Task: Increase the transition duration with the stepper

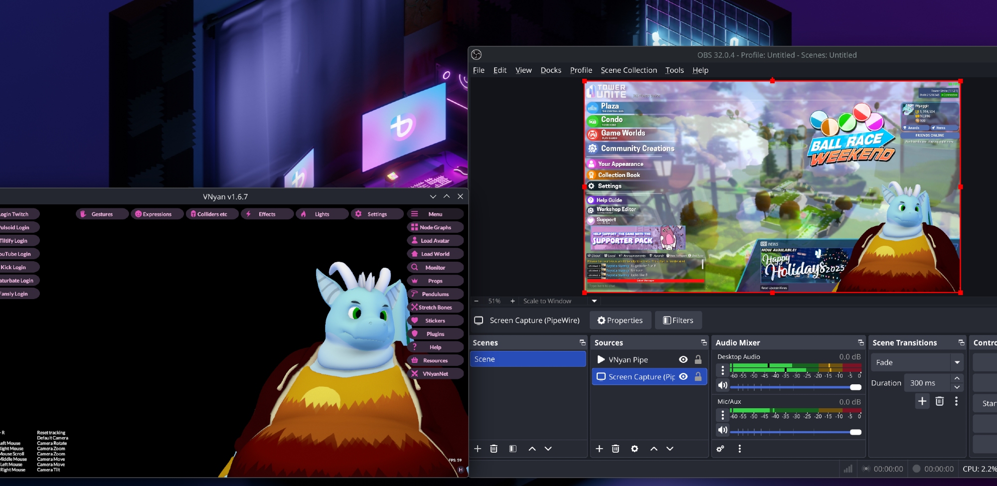Action: click(x=957, y=378)
